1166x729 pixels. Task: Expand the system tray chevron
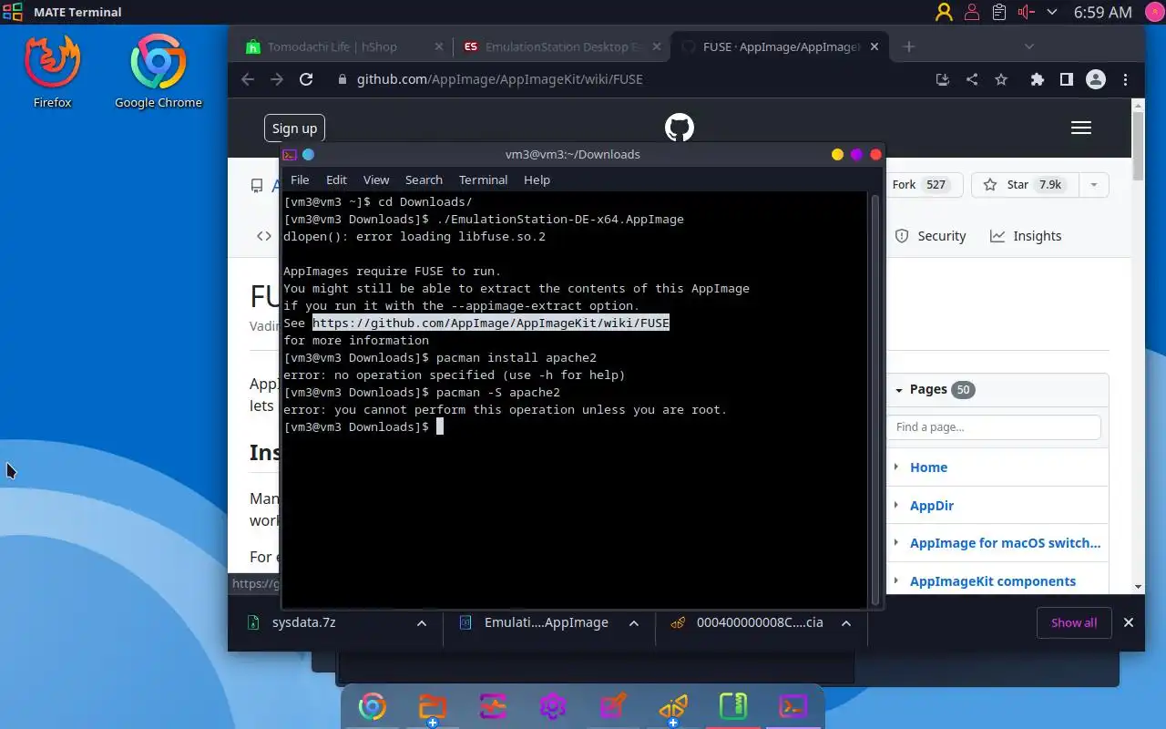click(x=1052, y=12)
